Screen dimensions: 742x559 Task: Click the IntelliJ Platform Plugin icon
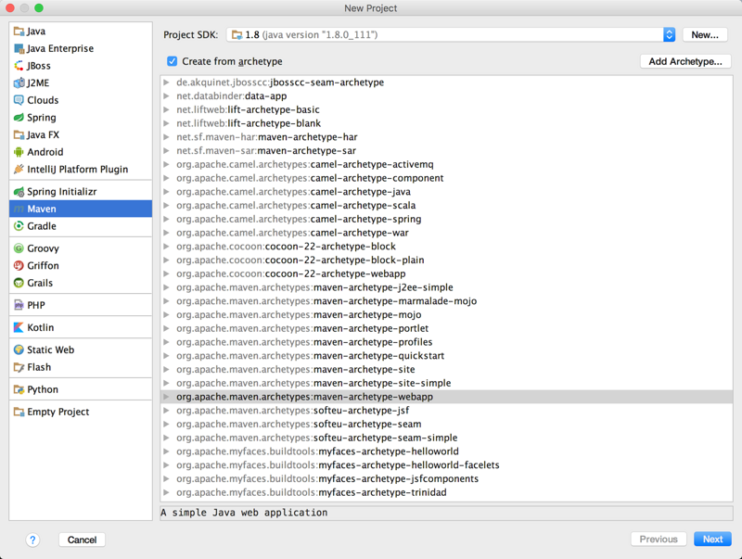[19, 170]
